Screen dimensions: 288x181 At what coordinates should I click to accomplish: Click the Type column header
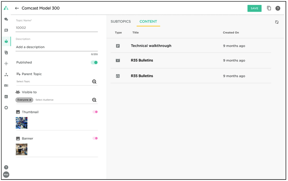tap(118, 33)
